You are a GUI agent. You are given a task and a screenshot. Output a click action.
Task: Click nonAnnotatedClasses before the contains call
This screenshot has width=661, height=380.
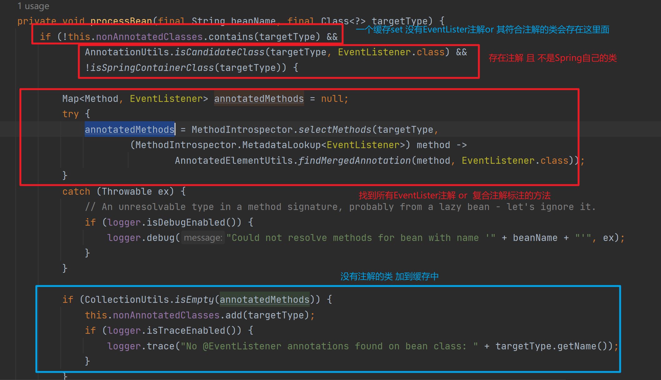point(149,37)
